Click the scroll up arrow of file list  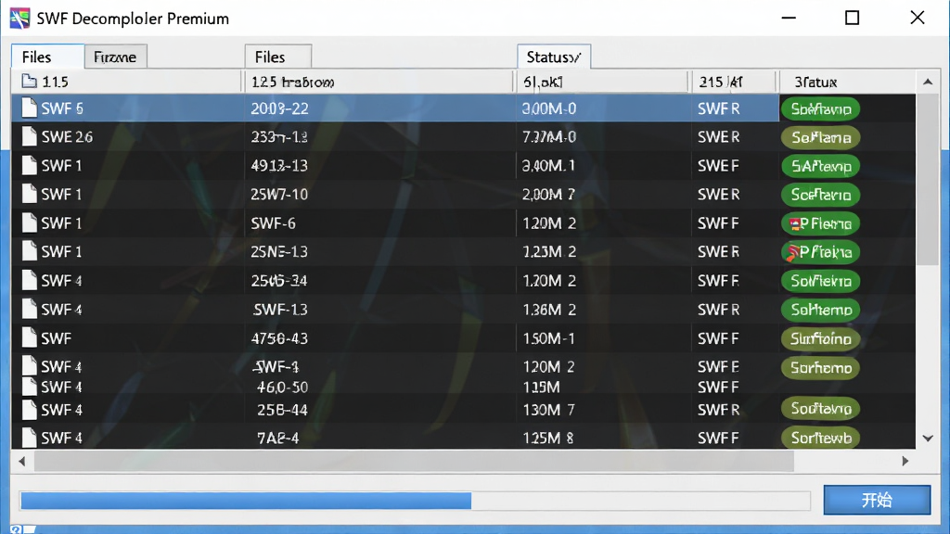[928, 82]
